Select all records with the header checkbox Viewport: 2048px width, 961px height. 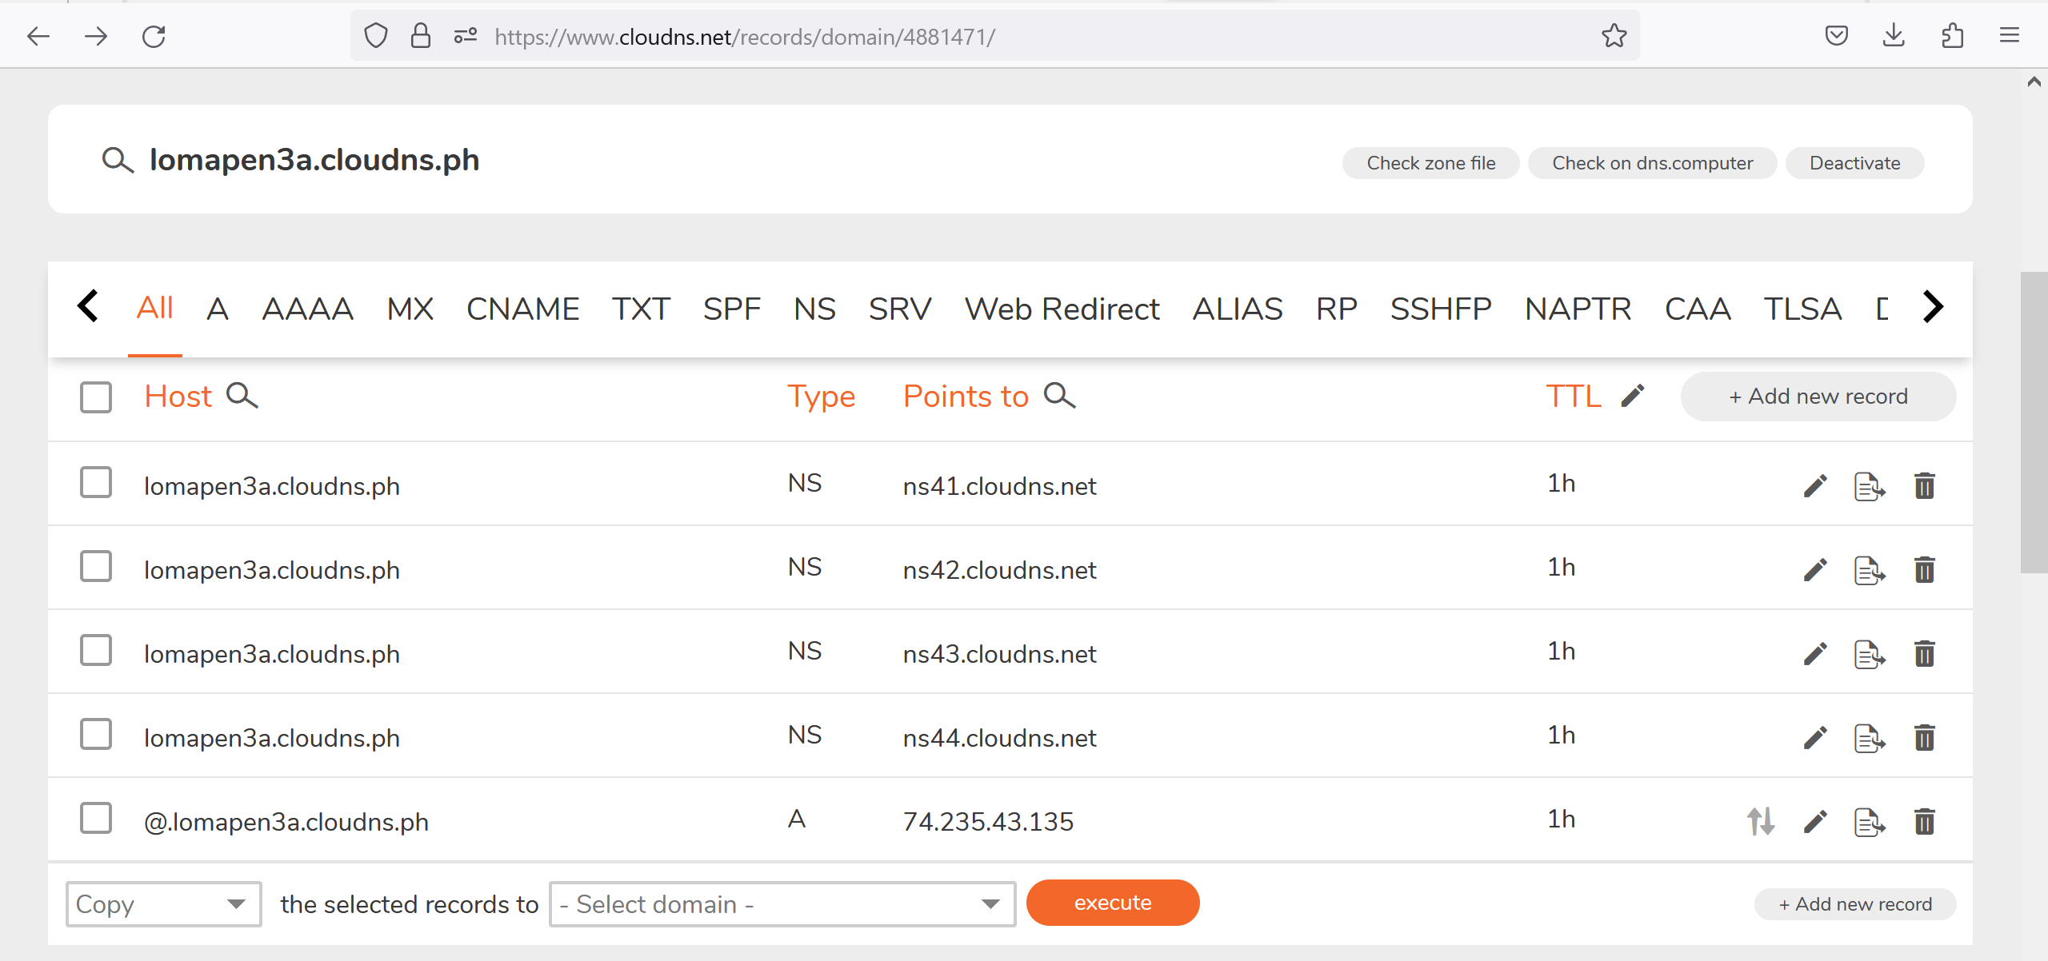[95, 397]
